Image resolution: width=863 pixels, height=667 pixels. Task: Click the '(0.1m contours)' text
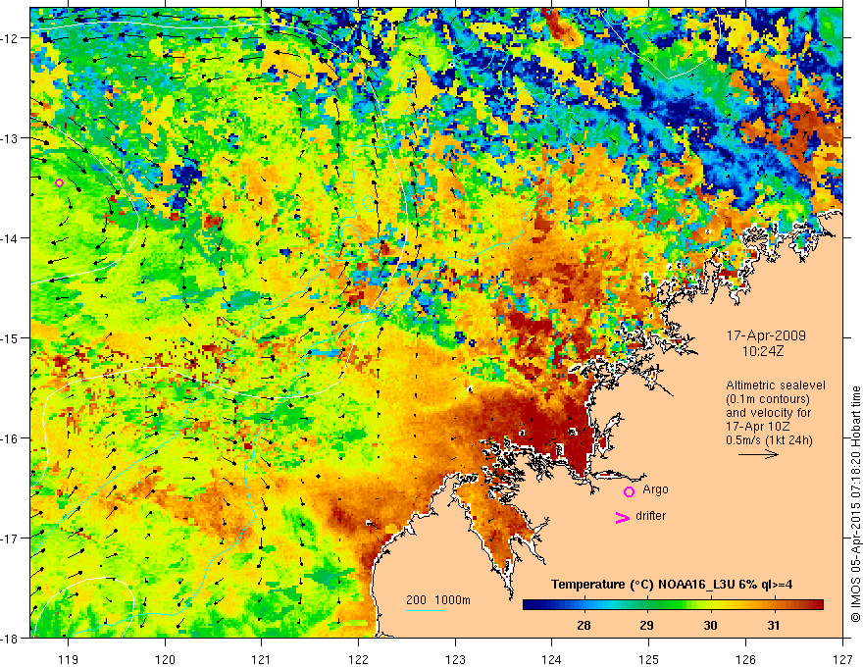click(x=768, y=399)
